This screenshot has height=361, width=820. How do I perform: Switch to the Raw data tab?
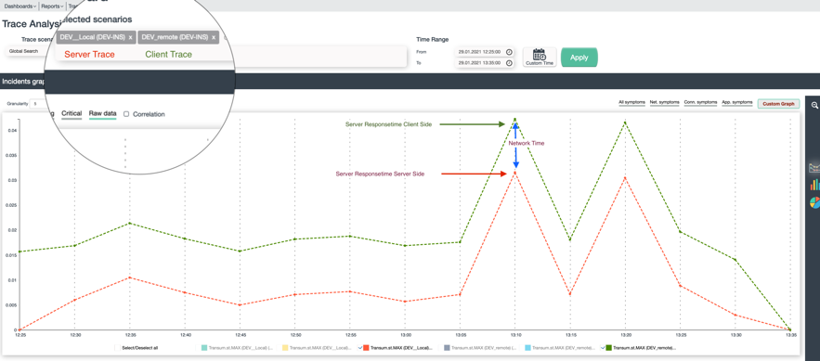pyautogui.click(x=102, y=113)
